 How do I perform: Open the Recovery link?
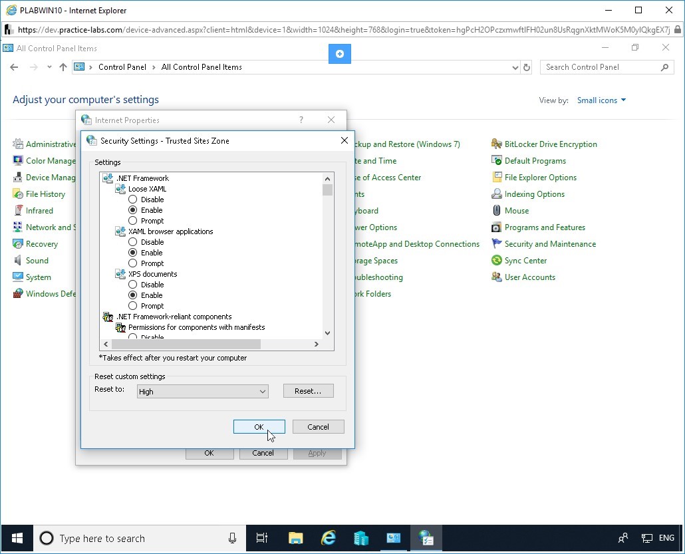(x=41, y=244)
